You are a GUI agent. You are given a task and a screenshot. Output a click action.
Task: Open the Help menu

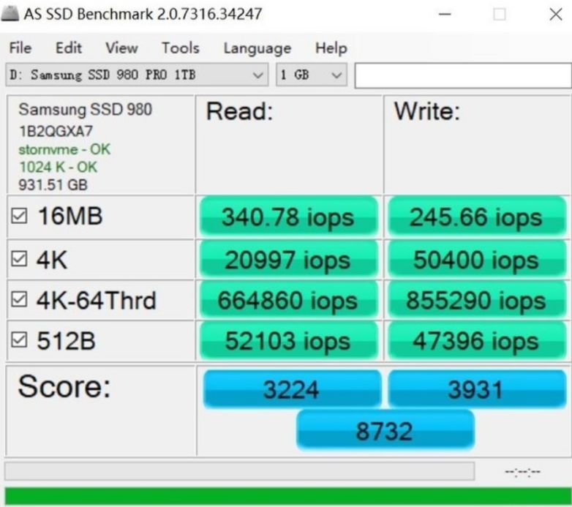click(x=331, y=48)
